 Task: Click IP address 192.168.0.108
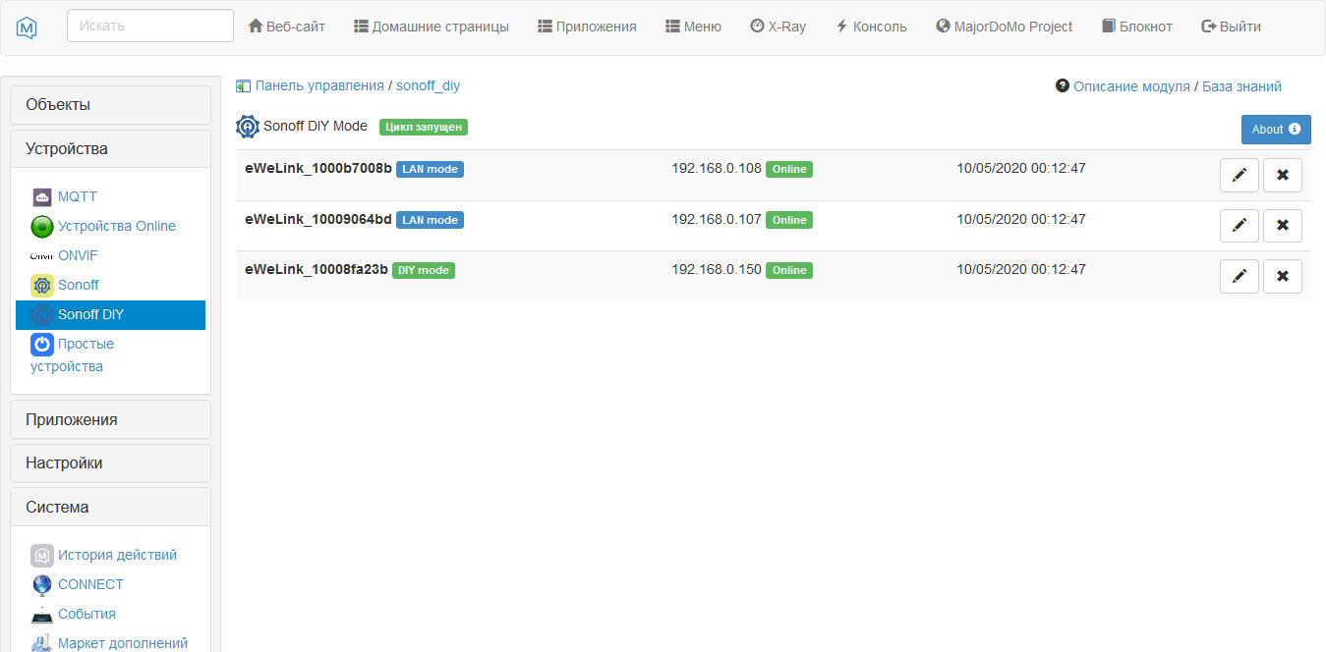pos(717,168)
